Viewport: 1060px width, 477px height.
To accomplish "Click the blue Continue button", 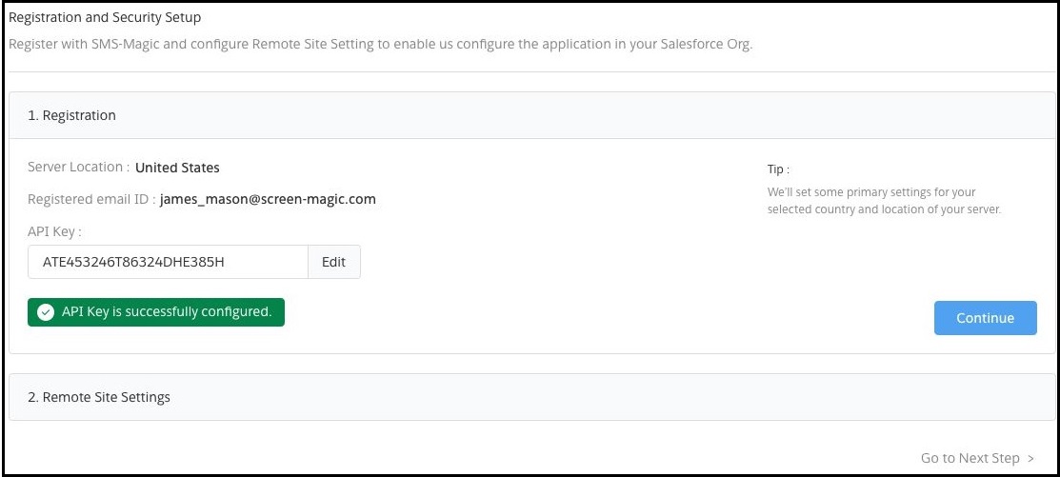I will 985,318.
